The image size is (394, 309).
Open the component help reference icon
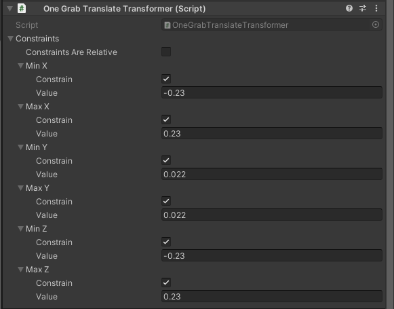(x=349, y=8)
